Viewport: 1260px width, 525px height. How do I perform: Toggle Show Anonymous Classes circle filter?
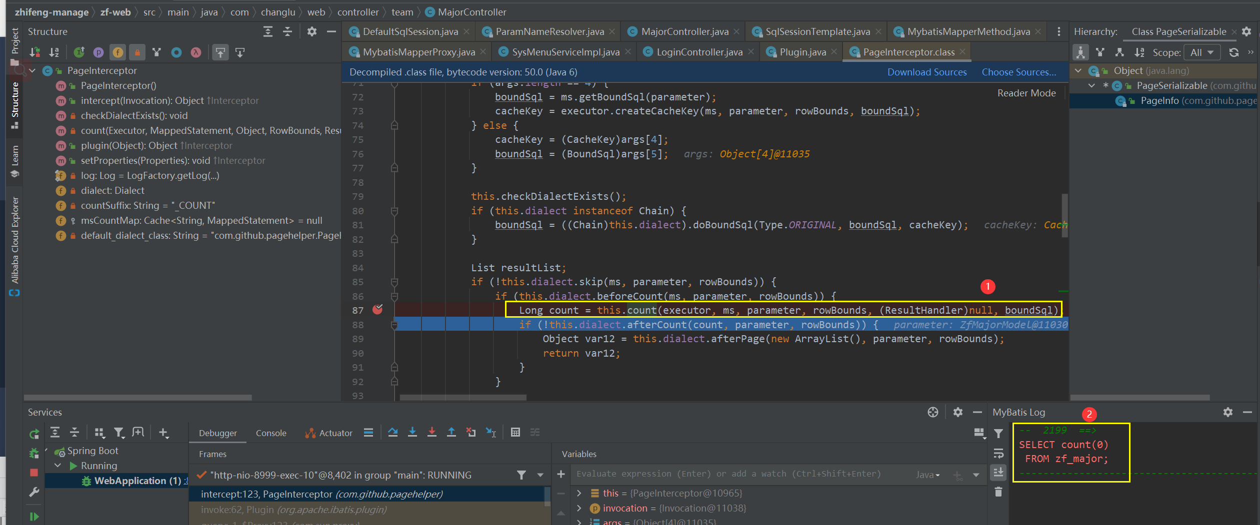(176, 52)
